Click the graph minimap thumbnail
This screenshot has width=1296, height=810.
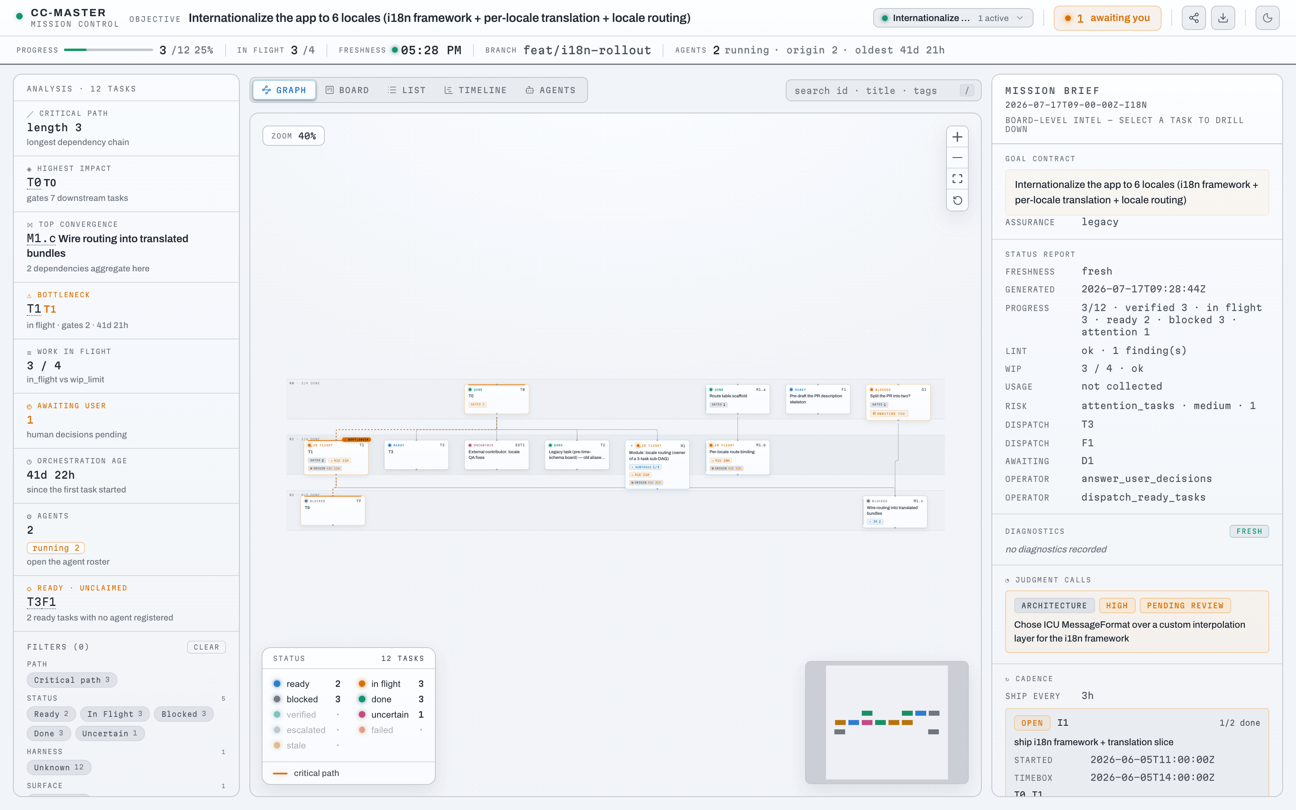coord(887,722)
